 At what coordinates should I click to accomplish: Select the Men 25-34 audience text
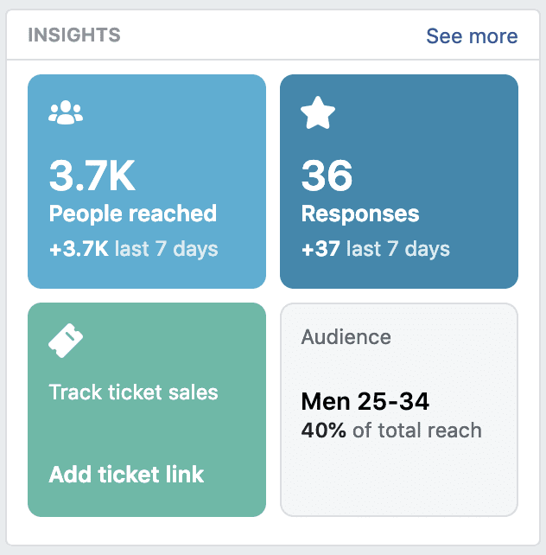click(x=365, y=402)
